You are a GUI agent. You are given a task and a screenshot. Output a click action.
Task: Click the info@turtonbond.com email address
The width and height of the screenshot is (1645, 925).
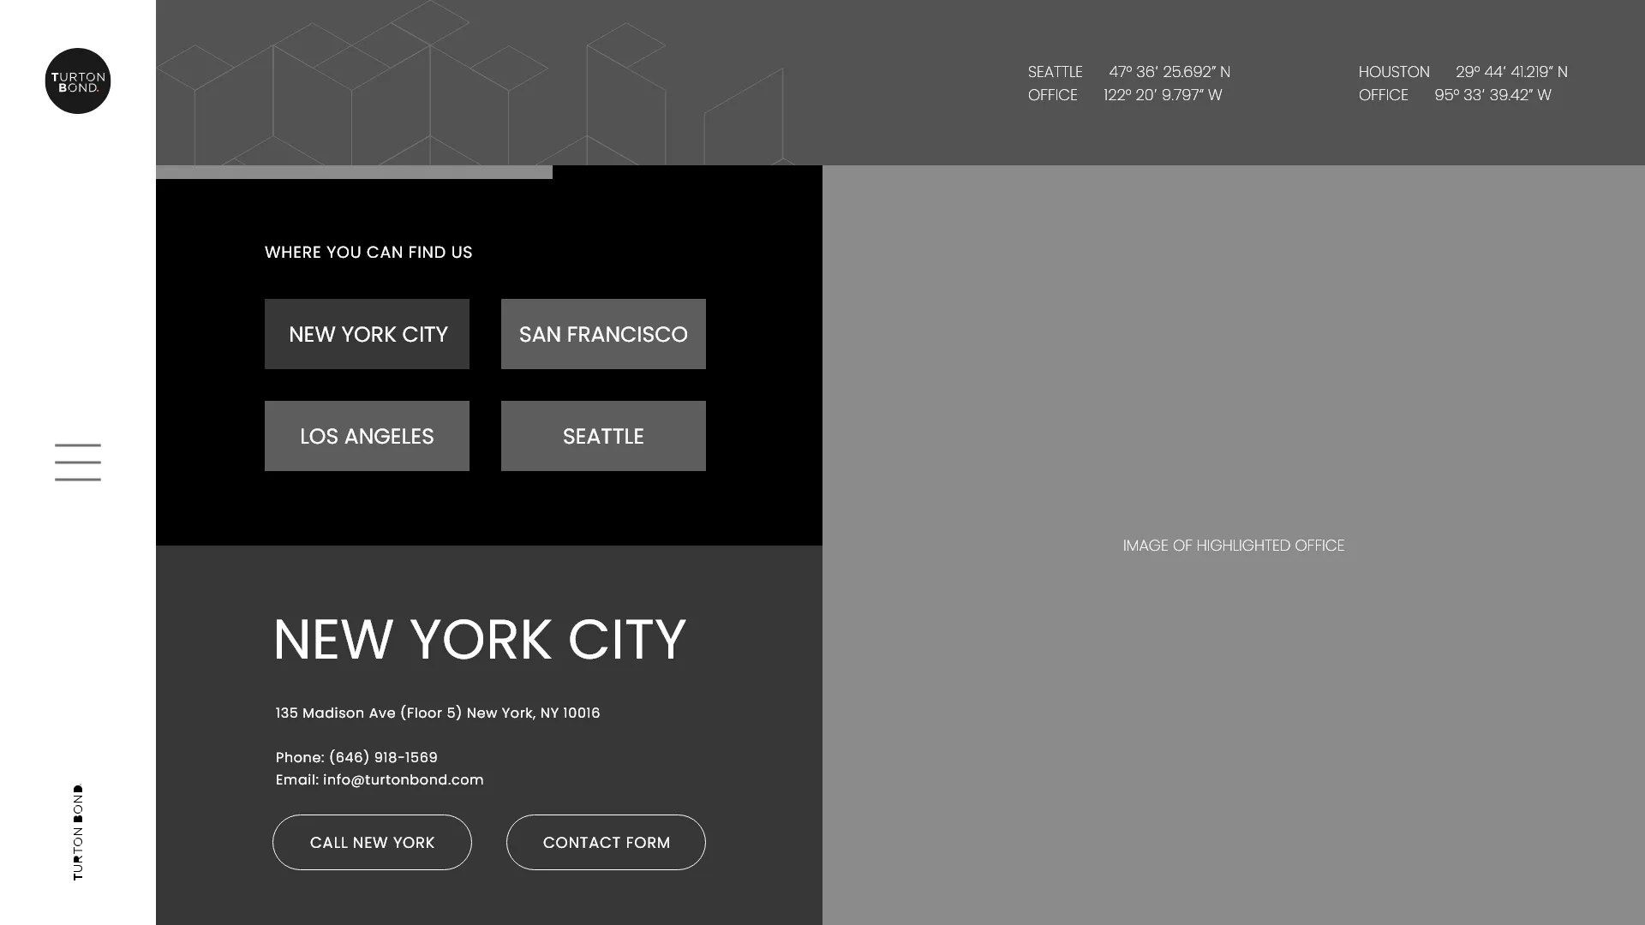click(403, 779)
